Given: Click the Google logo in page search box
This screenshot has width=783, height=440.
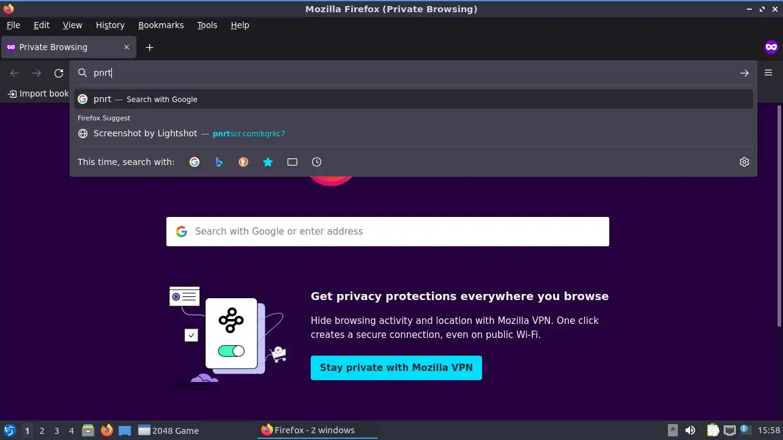Looking at the screenshot, I should pos(181,232).
